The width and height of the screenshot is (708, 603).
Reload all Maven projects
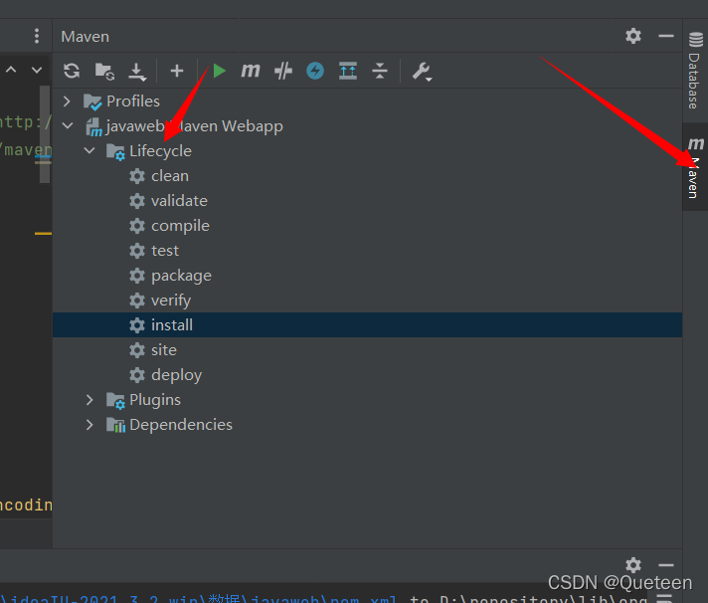72,71
